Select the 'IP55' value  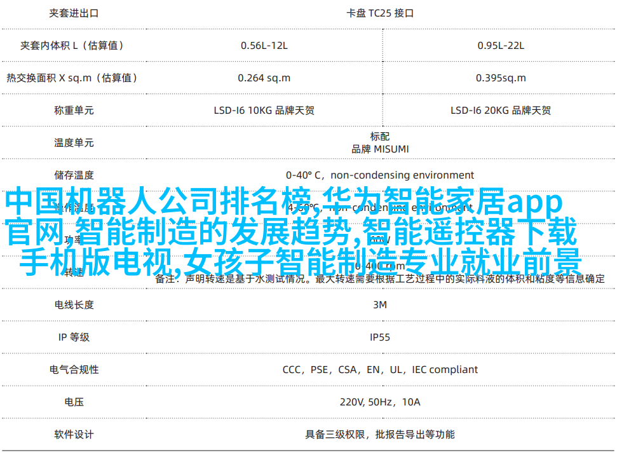tap(380, 337)
